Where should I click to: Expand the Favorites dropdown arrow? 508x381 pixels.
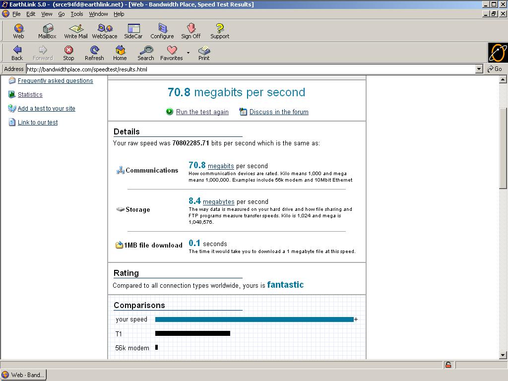pos(188,53)
